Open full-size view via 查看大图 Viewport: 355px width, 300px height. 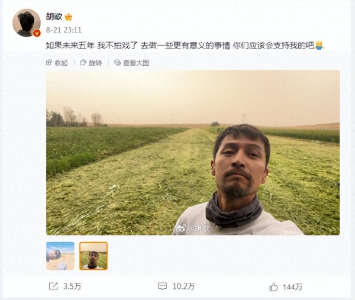click(132, 63)
